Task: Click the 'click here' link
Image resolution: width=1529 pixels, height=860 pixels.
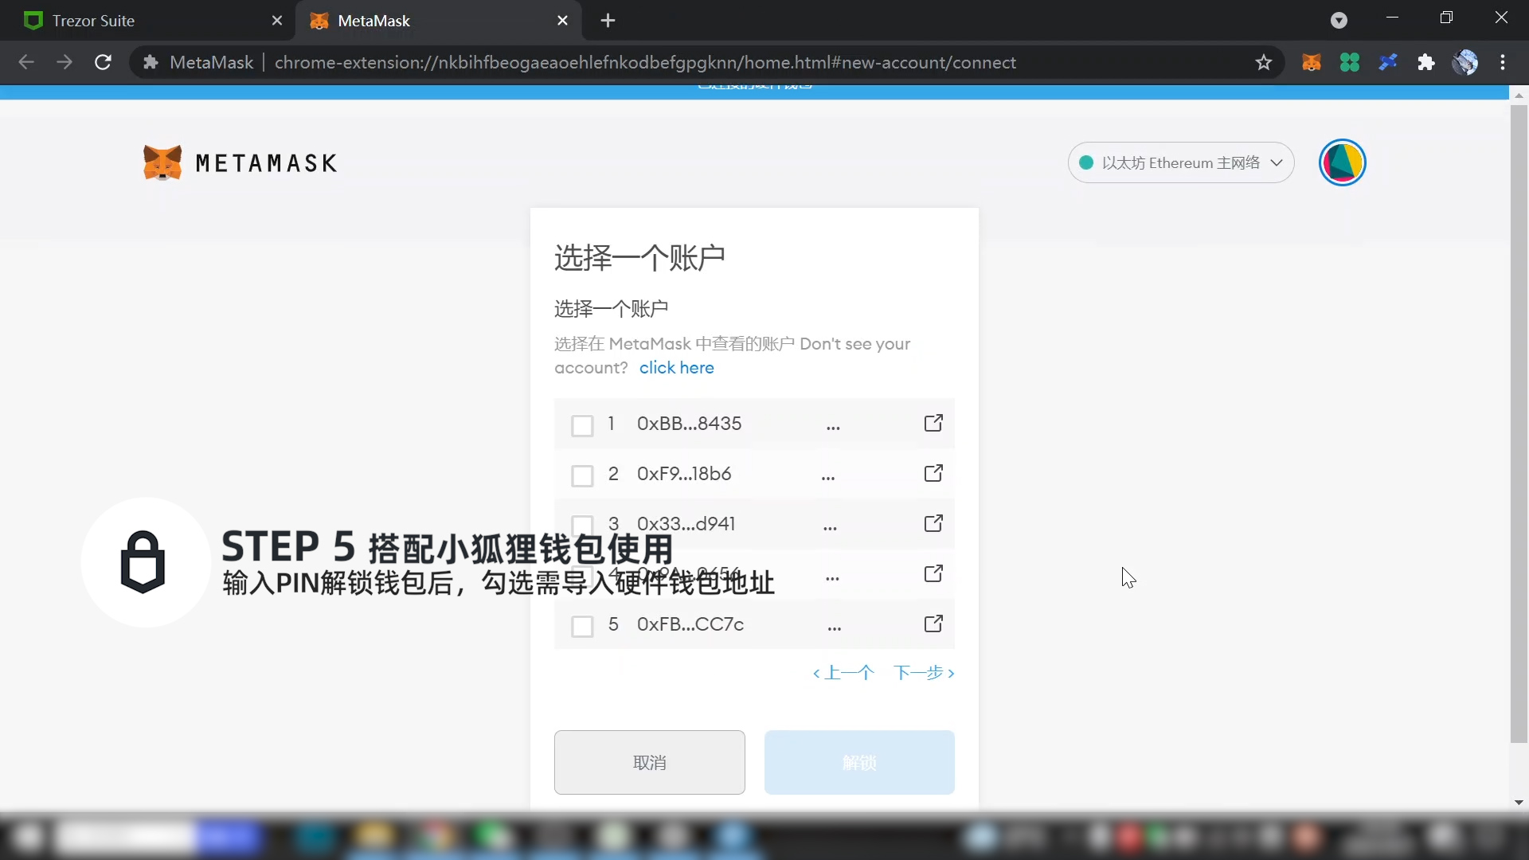Action: click(x=676, y=368)
